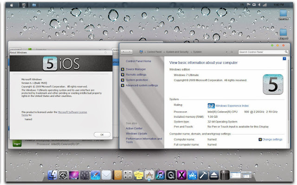Launch Safari compass icon in dock
This screenshot has height=185, width=297.
[x=96, y=175]
